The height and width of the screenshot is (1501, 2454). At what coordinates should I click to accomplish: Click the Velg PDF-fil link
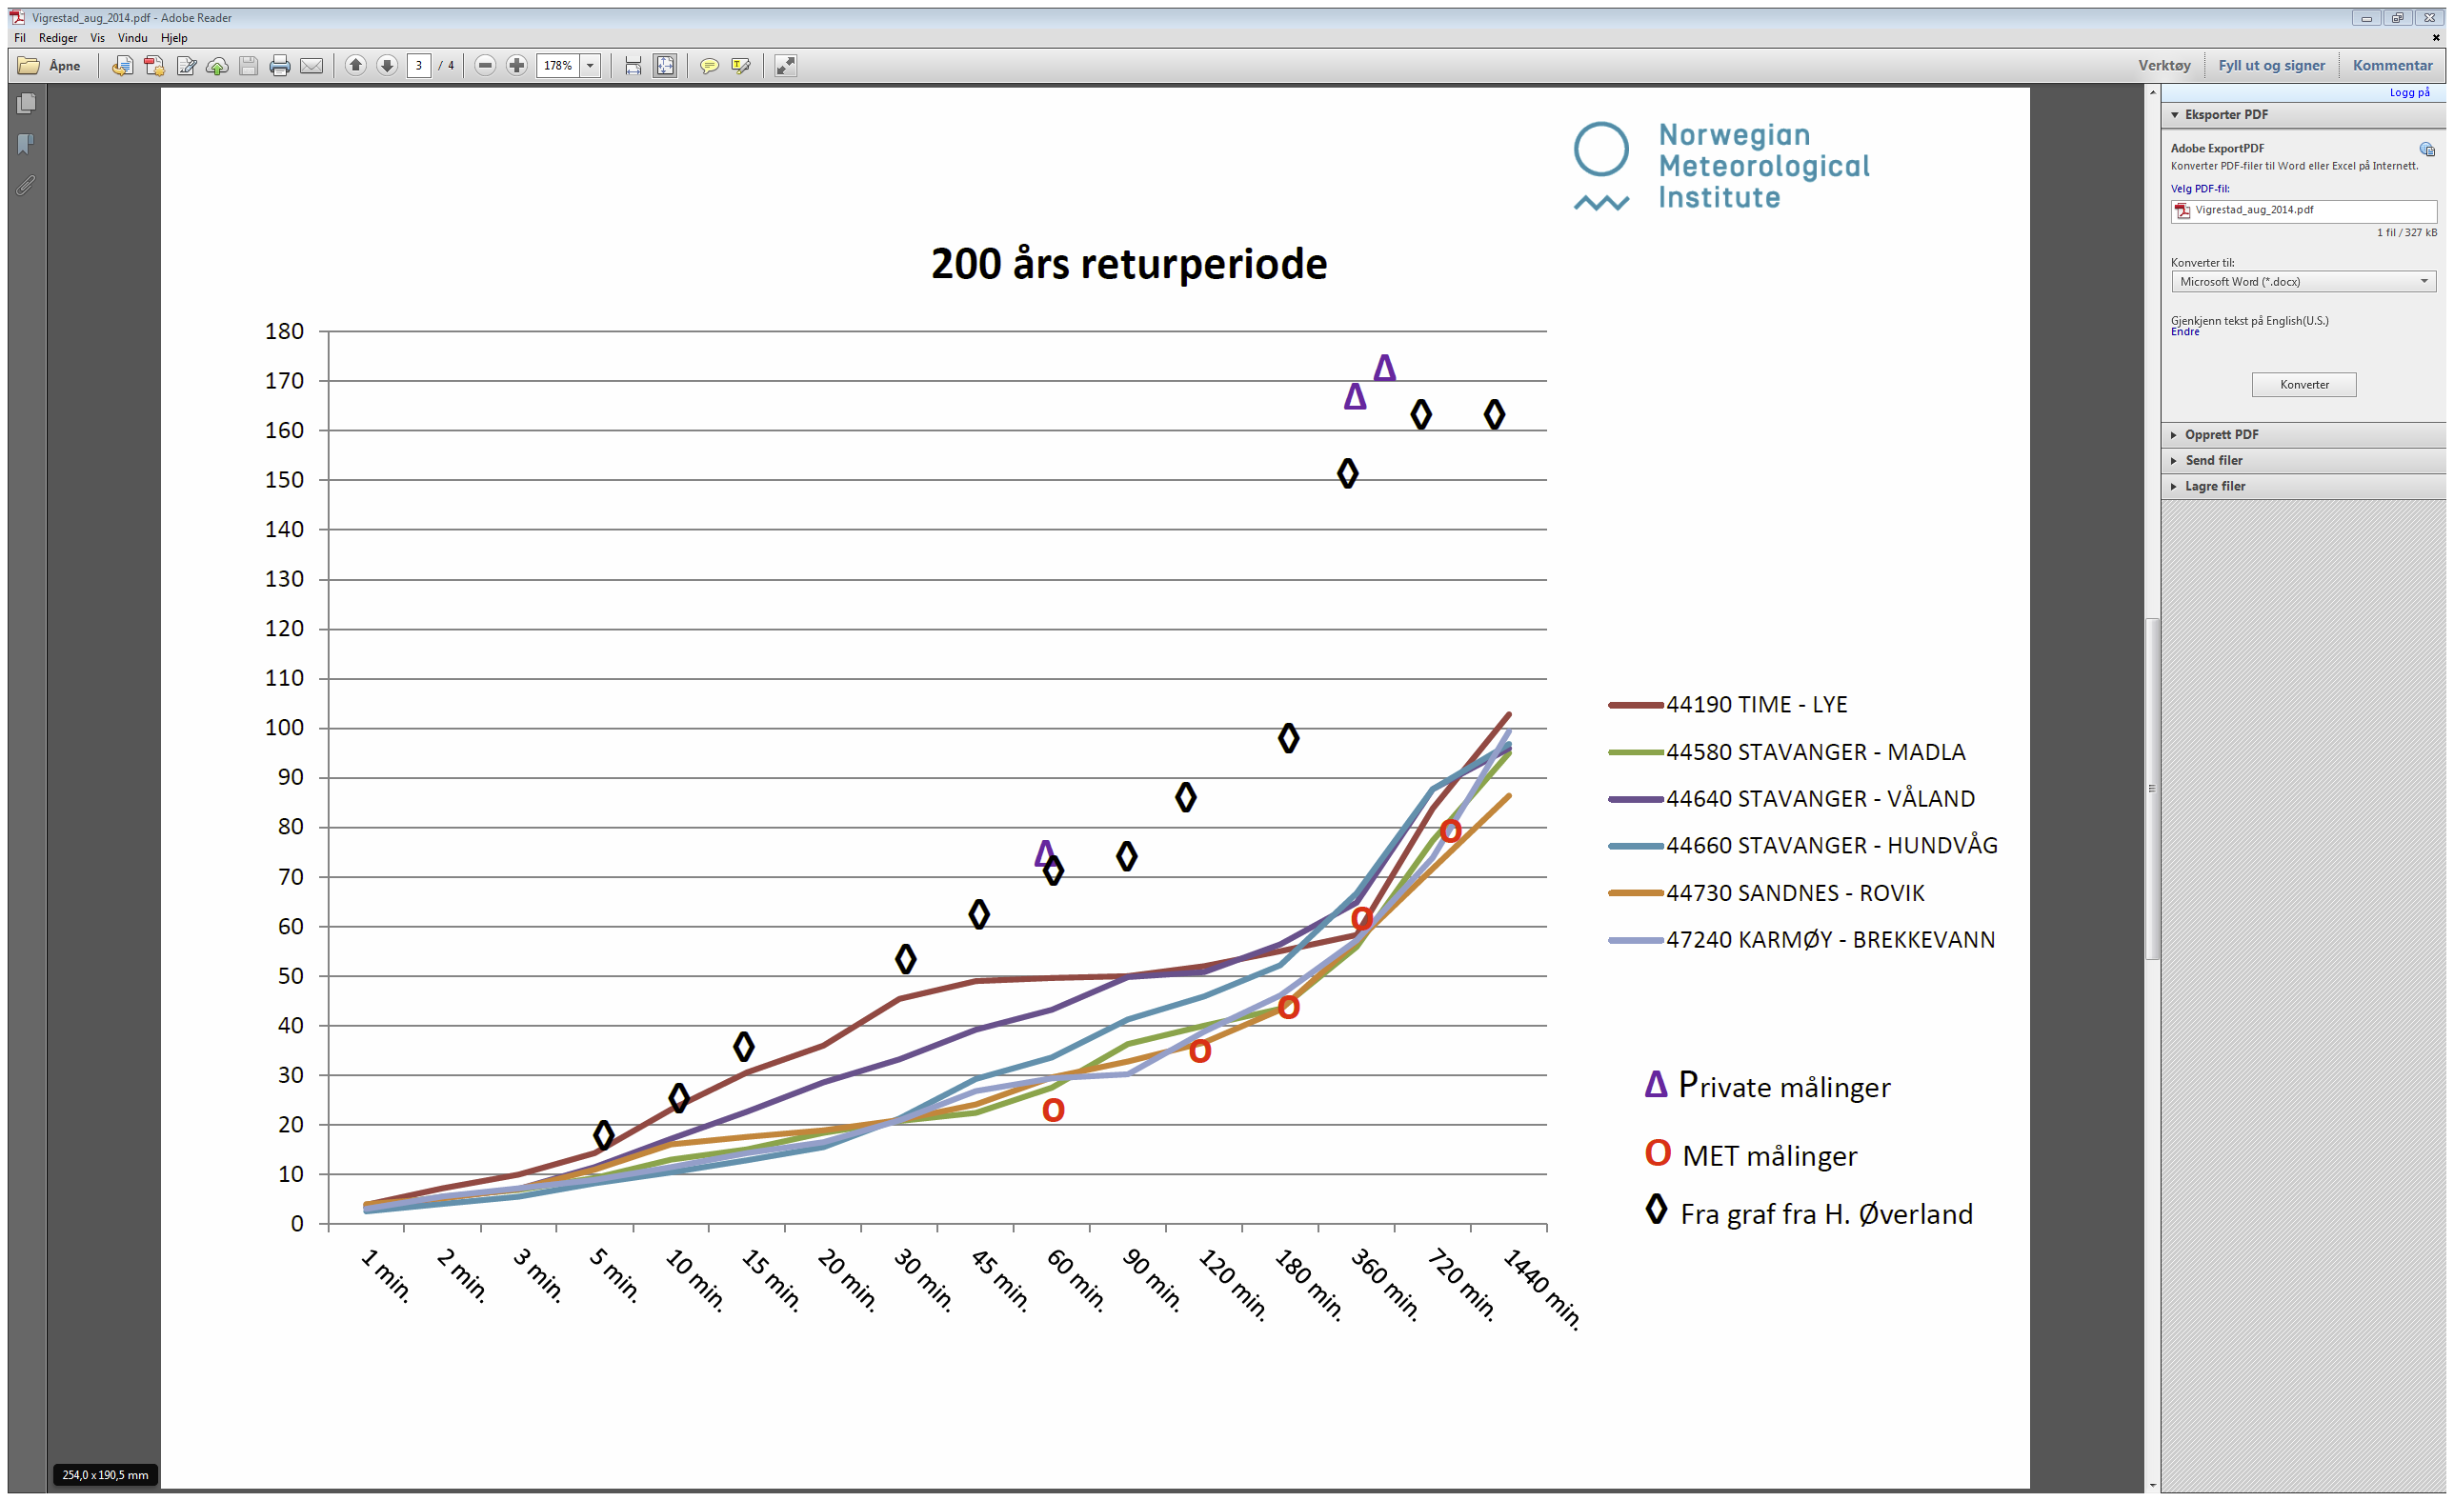2200,189
